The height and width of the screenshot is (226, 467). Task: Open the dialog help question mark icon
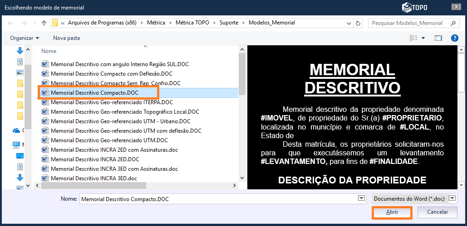[454, 38]
